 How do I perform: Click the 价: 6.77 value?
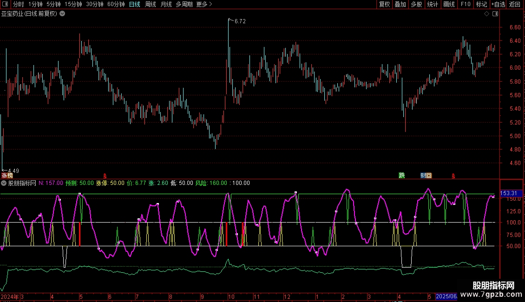click(136, 183)
